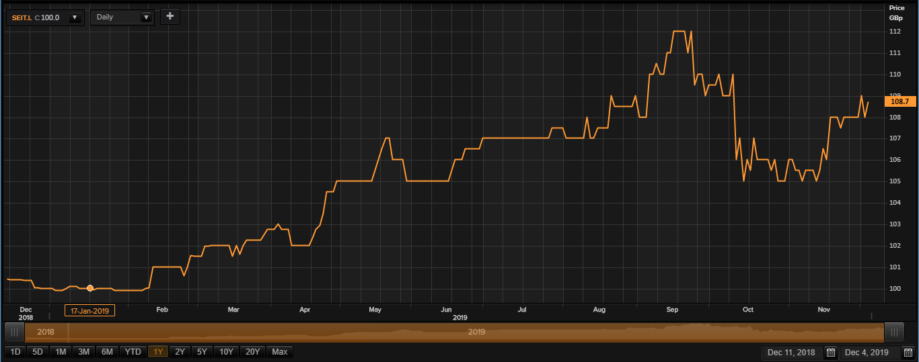Click the Sep month axis label
Screen dimensions: 919x362
[672, 310]
